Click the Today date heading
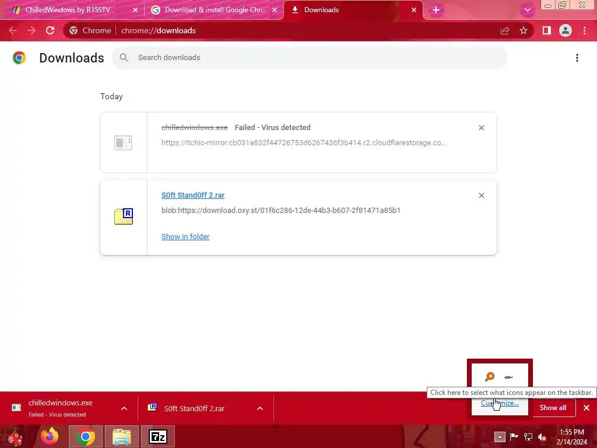Image resolution: width=597 pixels, height=448 pixels. click(111, 96)
